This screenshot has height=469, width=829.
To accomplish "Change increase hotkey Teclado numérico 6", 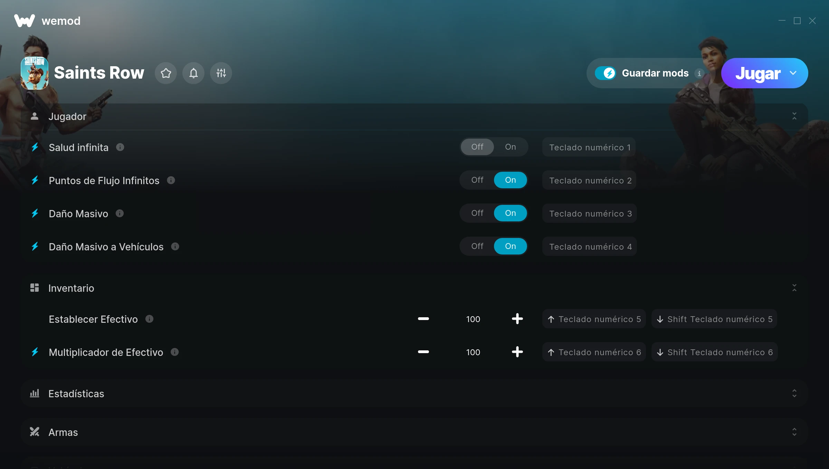I will click(594, 352).
